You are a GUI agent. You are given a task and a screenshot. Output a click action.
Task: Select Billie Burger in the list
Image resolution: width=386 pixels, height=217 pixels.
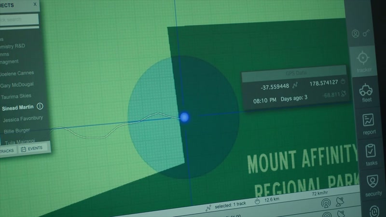(x=17, y=131)
